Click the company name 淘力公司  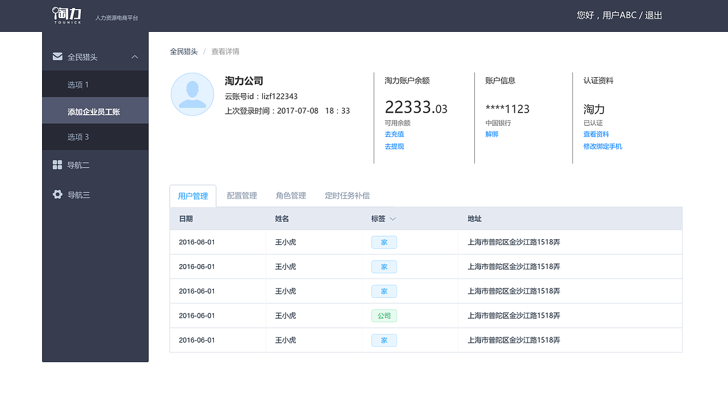(244, 81)
